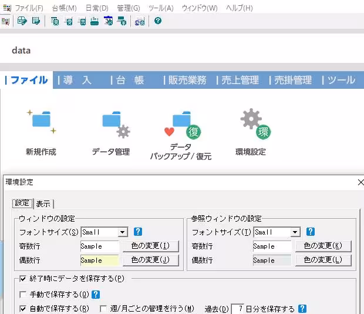
Task: Enable 週/月ごとの管理を行う checkbox
Action: pos(103,309)
